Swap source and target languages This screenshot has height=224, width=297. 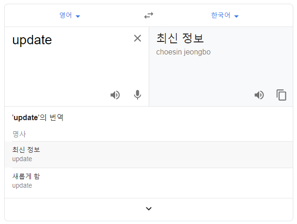coord(149,15)
